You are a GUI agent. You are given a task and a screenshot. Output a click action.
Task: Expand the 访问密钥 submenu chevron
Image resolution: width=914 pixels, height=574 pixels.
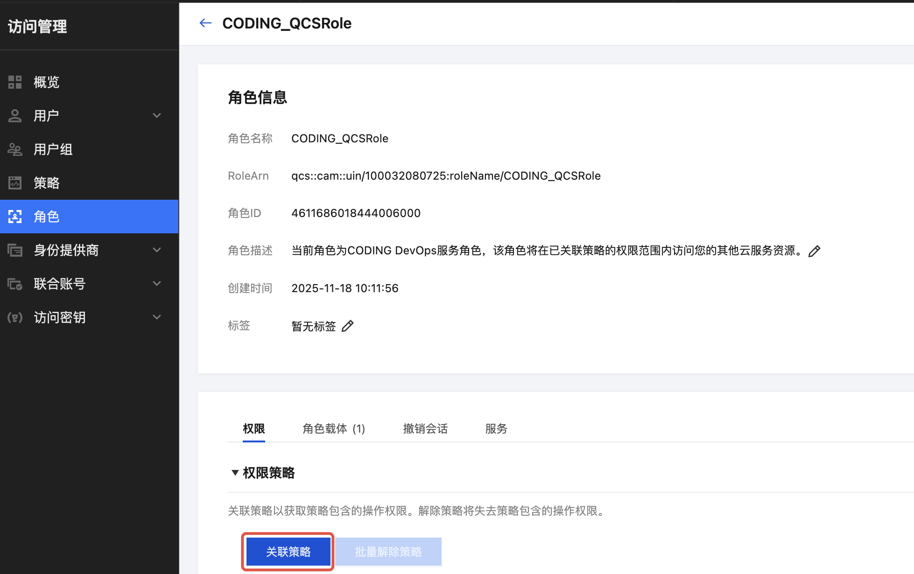[157, 317]
